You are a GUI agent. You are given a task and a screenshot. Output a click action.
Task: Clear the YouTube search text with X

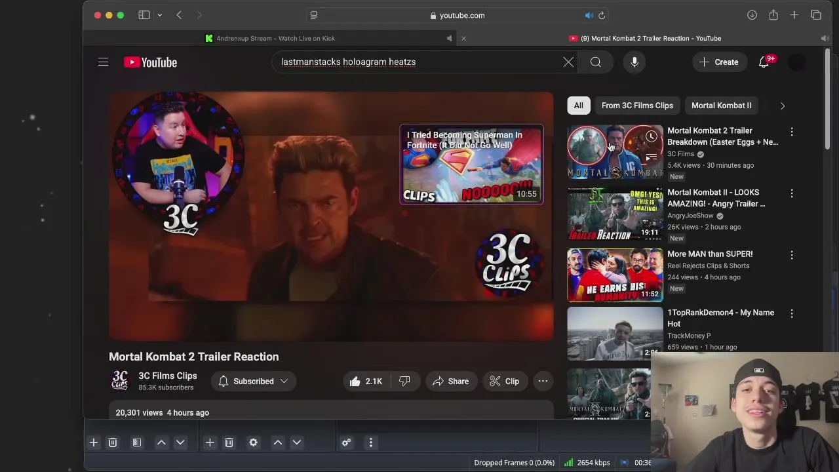[568, 62]
